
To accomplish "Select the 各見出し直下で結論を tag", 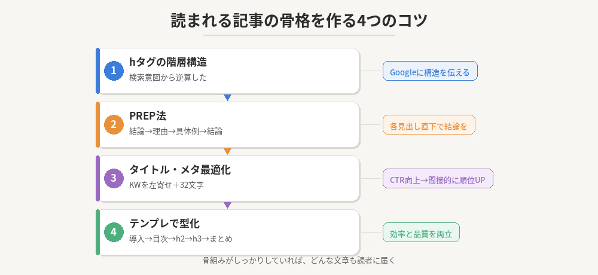I will [x=429, y=125].
